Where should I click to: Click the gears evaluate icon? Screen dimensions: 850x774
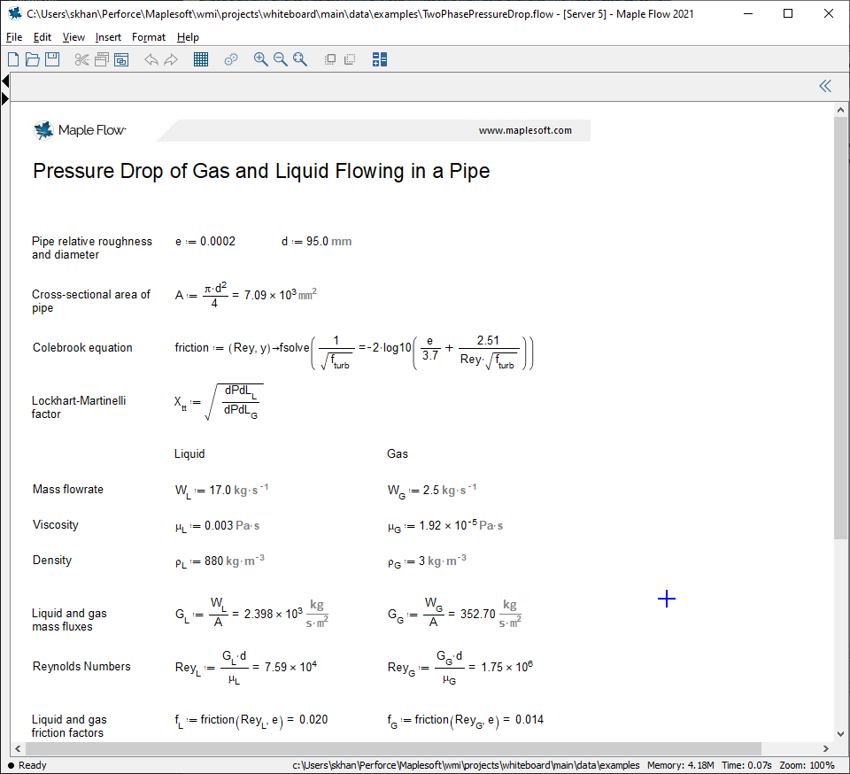(x=231, y=59)
